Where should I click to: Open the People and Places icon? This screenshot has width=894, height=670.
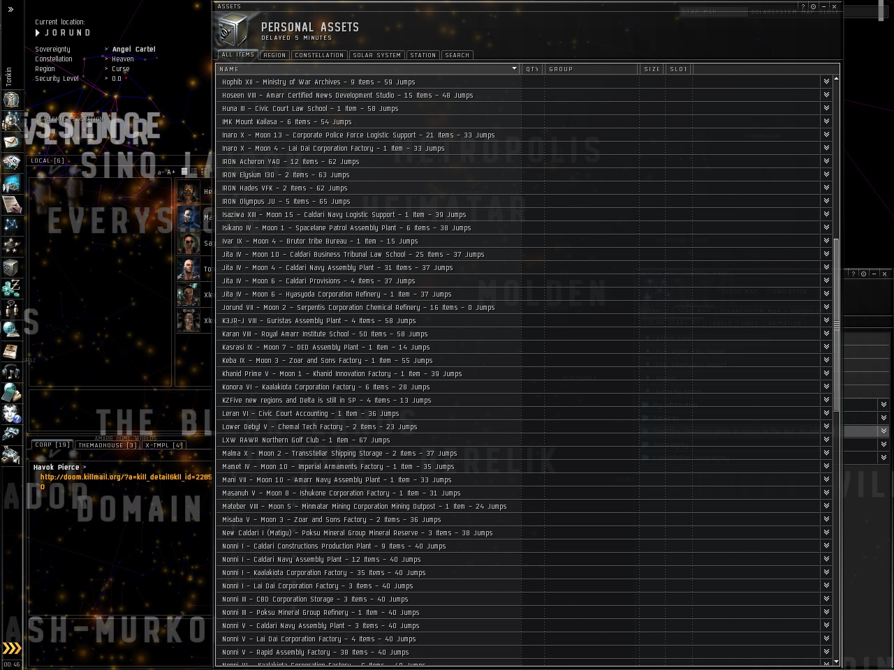[11, 121]
